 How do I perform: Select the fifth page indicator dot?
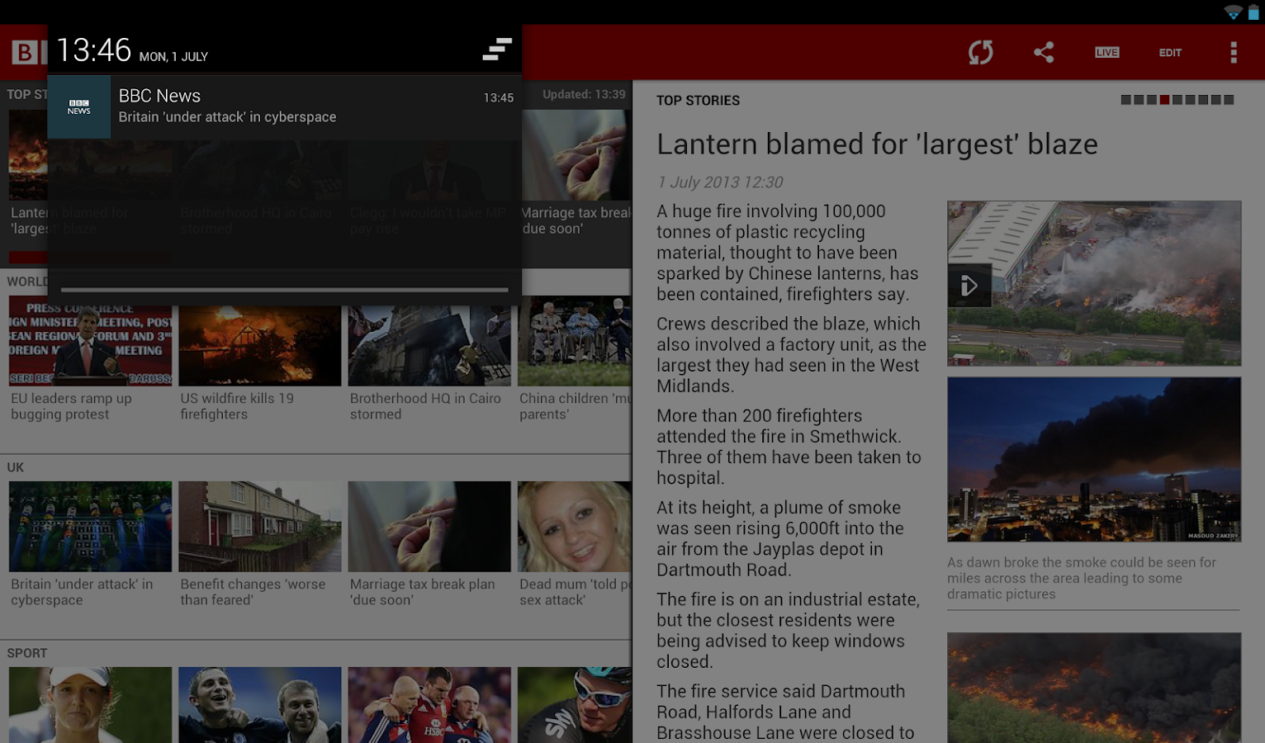[x=1177, y=99]
